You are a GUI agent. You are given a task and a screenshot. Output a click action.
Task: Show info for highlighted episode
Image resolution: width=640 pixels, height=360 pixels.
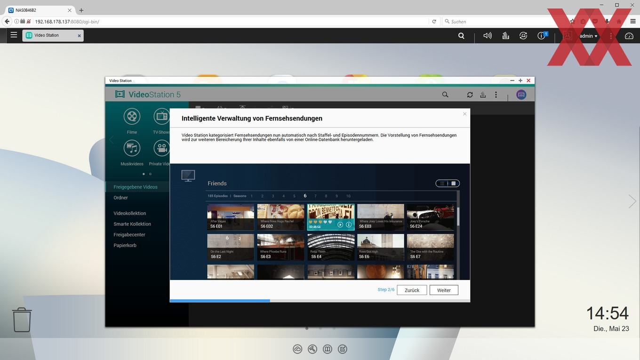point(349,225)
